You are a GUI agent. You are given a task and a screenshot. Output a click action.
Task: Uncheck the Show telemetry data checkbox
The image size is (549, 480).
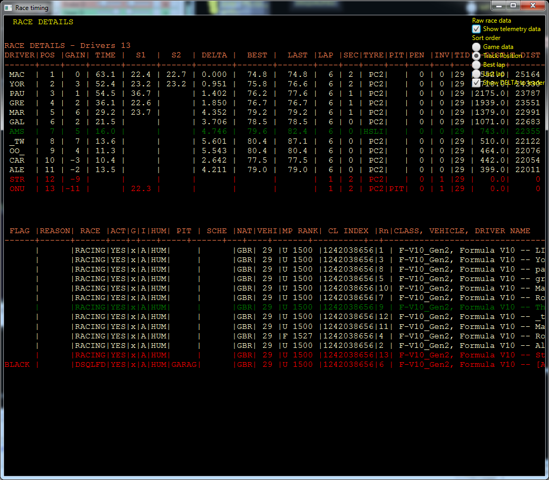click(x=476, y=29)
